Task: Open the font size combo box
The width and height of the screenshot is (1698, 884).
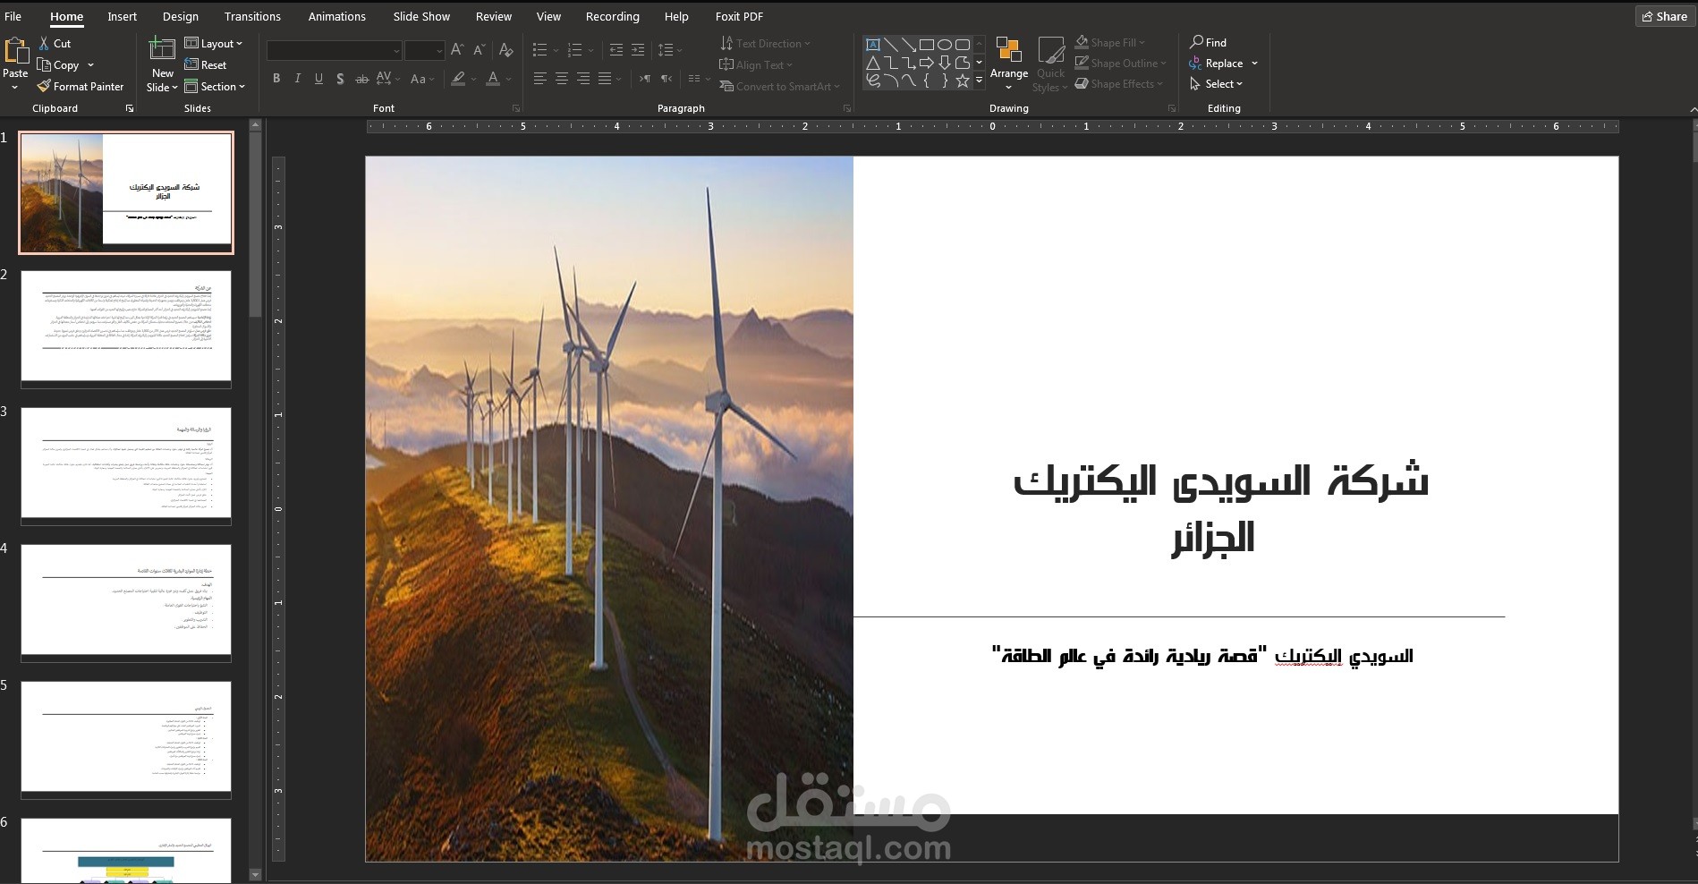Action: click(424, 50)
